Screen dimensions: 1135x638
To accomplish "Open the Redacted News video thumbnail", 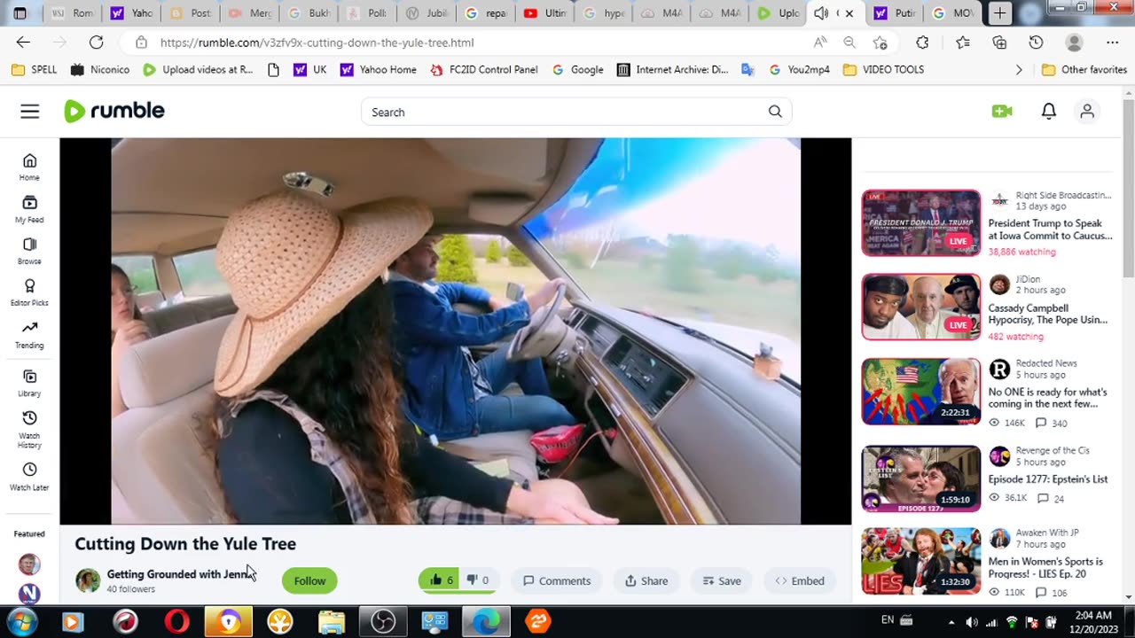I will [x=921, y=392].
